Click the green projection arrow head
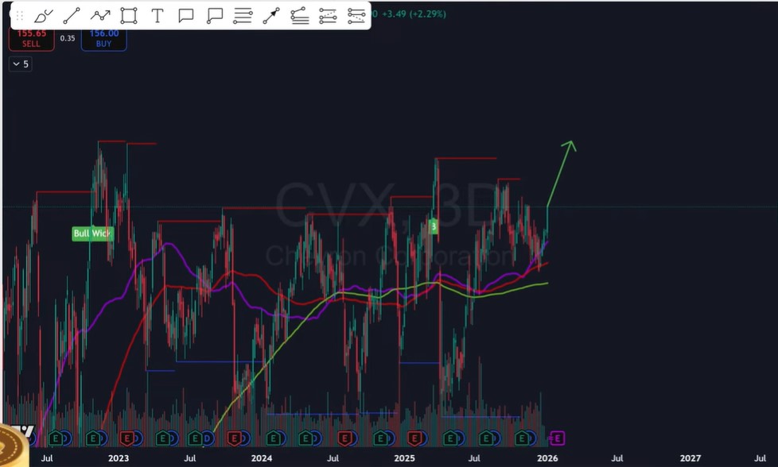 tap(570, 144)
